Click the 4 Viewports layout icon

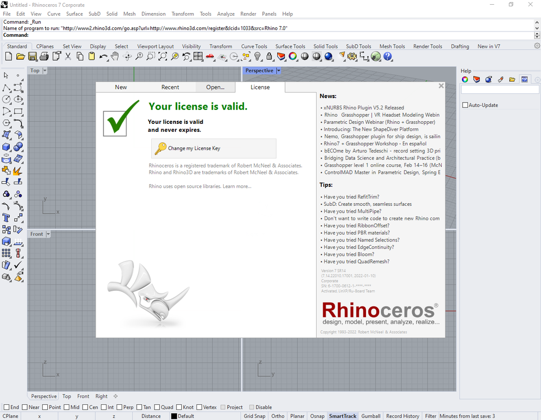pyautogui.click(x=198, y=56)
